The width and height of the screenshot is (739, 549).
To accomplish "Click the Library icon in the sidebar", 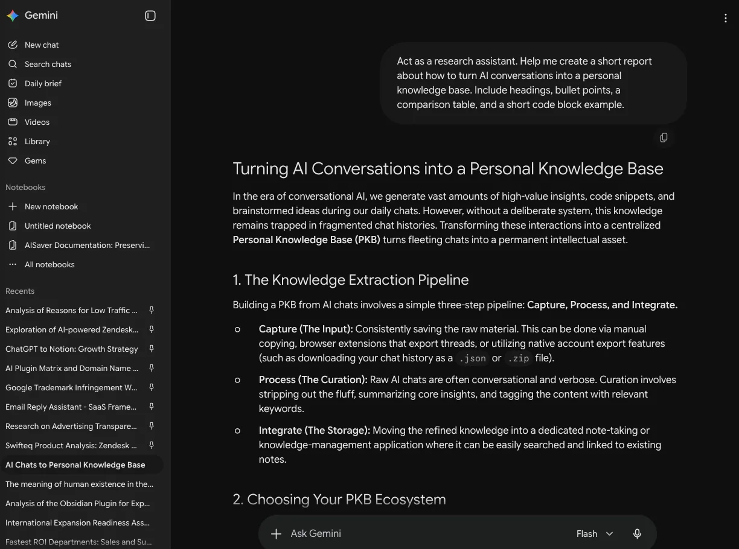I will click(13, 141).
